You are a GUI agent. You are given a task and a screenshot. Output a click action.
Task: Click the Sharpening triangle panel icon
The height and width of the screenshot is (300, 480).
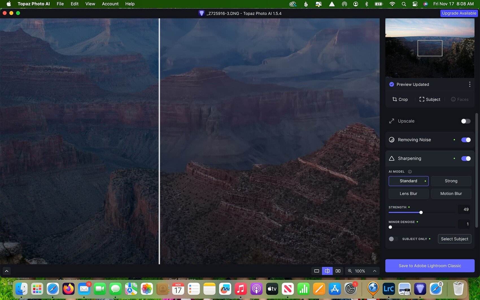pyautogui.click(x=392, y=158)
